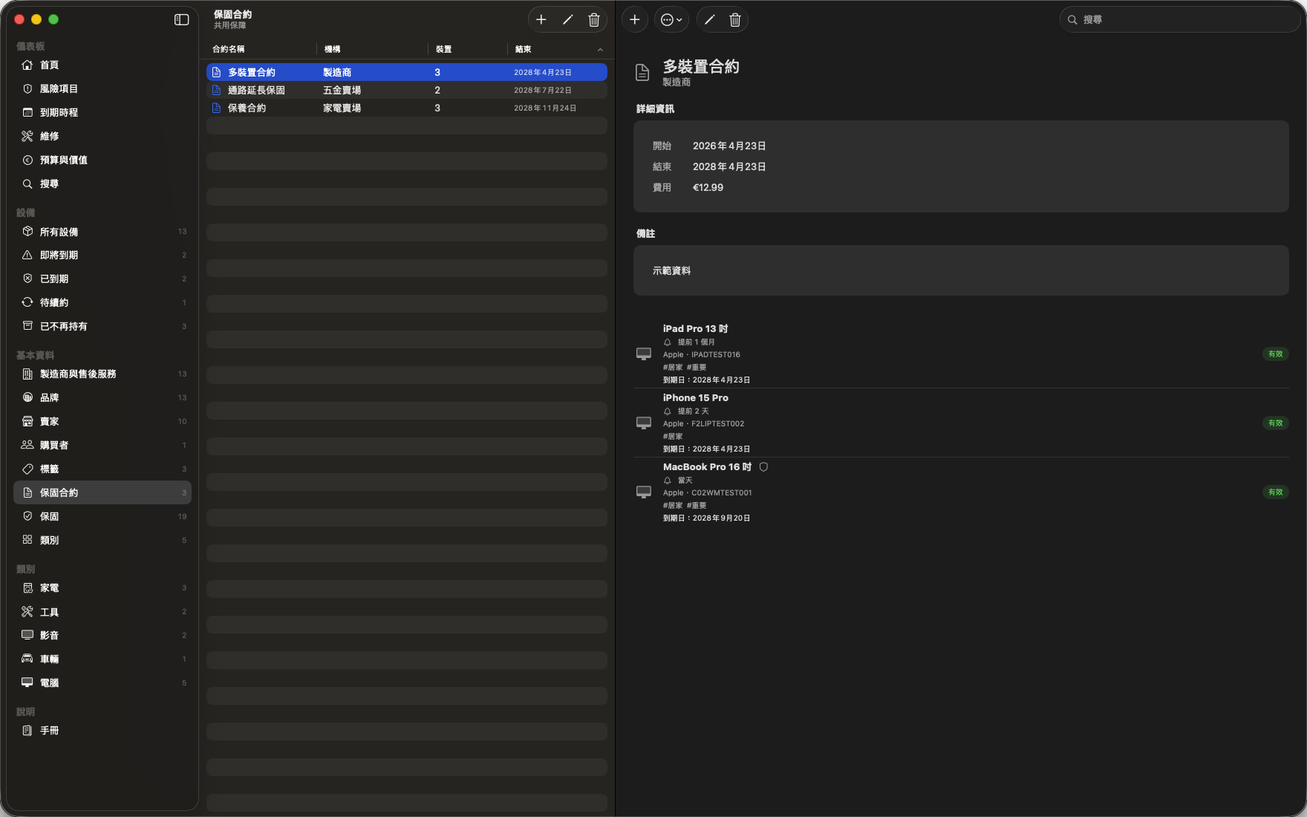Delete contract trash icon in list toolbar
Viewport: 1307px width, 817px height.
[594, 20]
